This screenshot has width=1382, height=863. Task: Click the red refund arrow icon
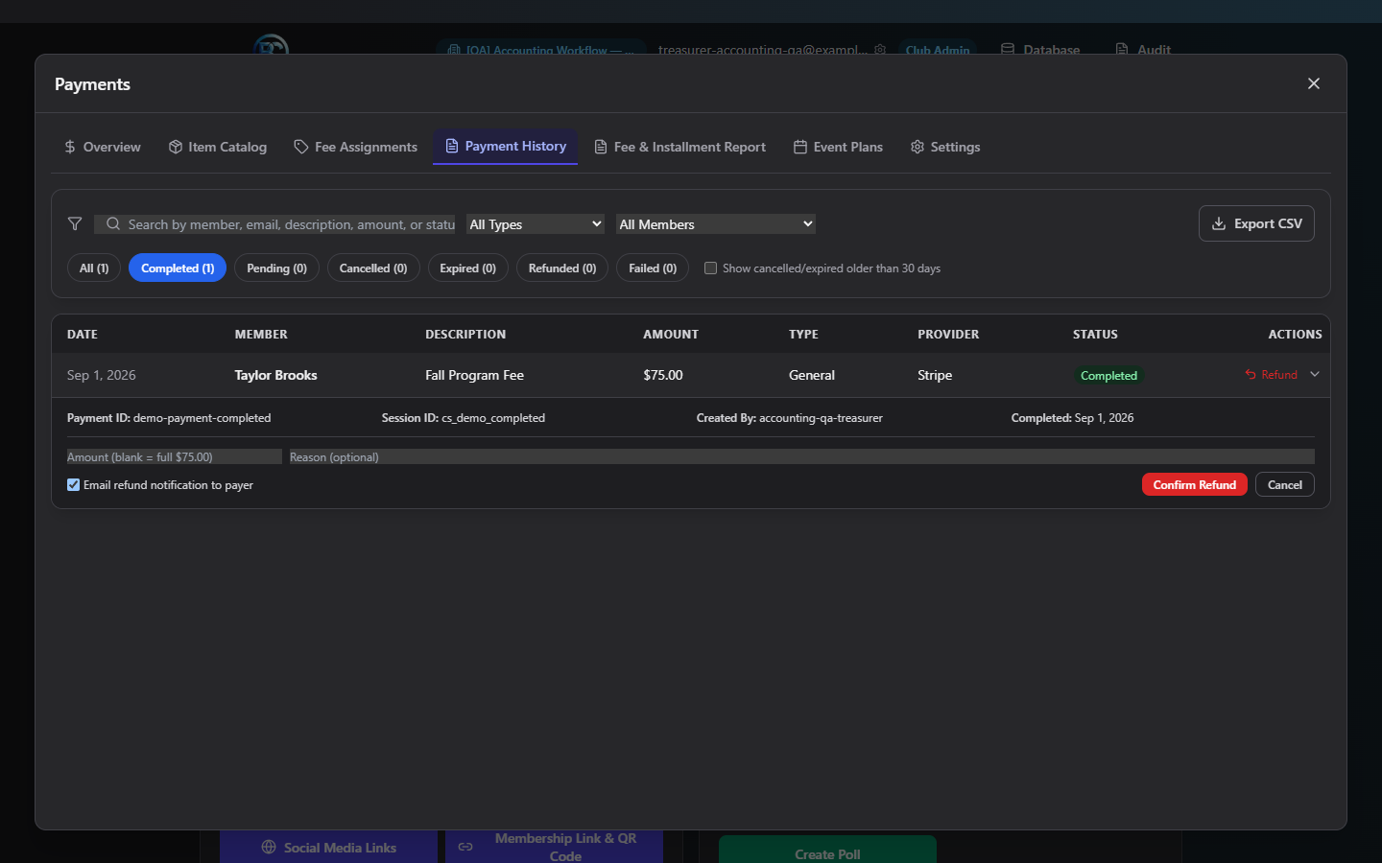click(x=1251, y=375)
